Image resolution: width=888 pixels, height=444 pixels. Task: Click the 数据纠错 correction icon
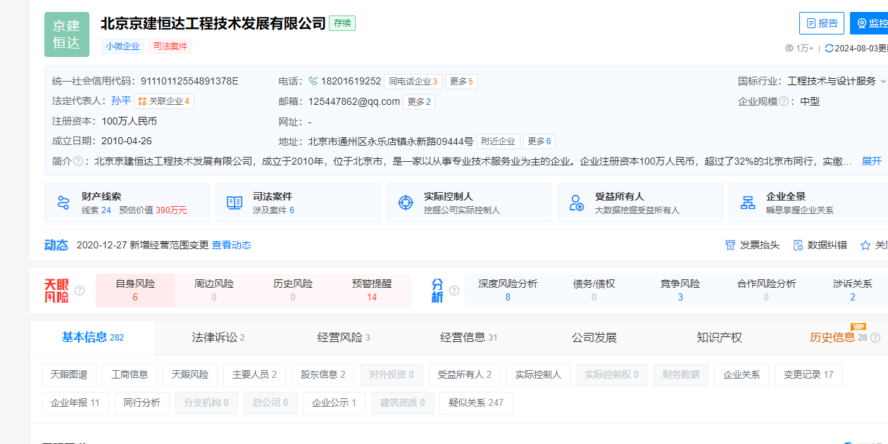[x=799, y=245]
